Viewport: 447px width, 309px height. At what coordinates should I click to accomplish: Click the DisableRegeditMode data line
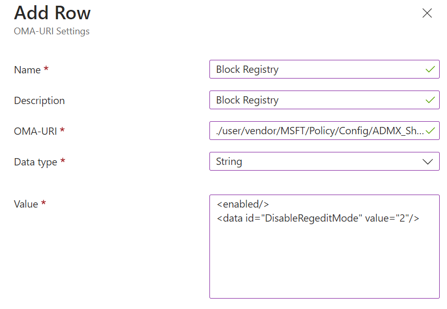[318, 218]
